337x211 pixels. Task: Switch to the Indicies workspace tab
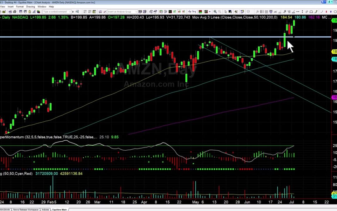coord(45,209)
